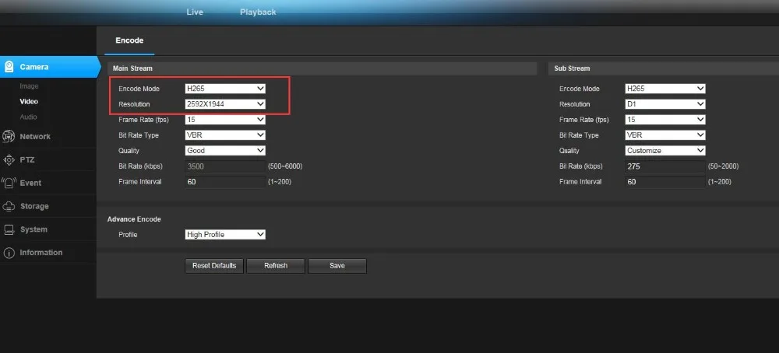
Task: Open Sub Stream Frame Rate dropdown
Action: (665, 120)
